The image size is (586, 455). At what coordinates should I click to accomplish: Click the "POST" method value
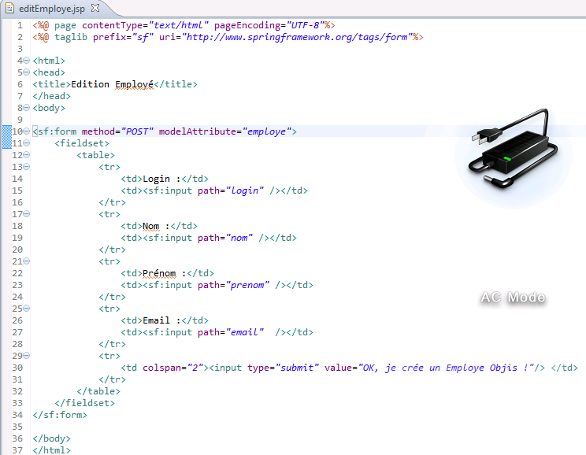coord(137,131)
